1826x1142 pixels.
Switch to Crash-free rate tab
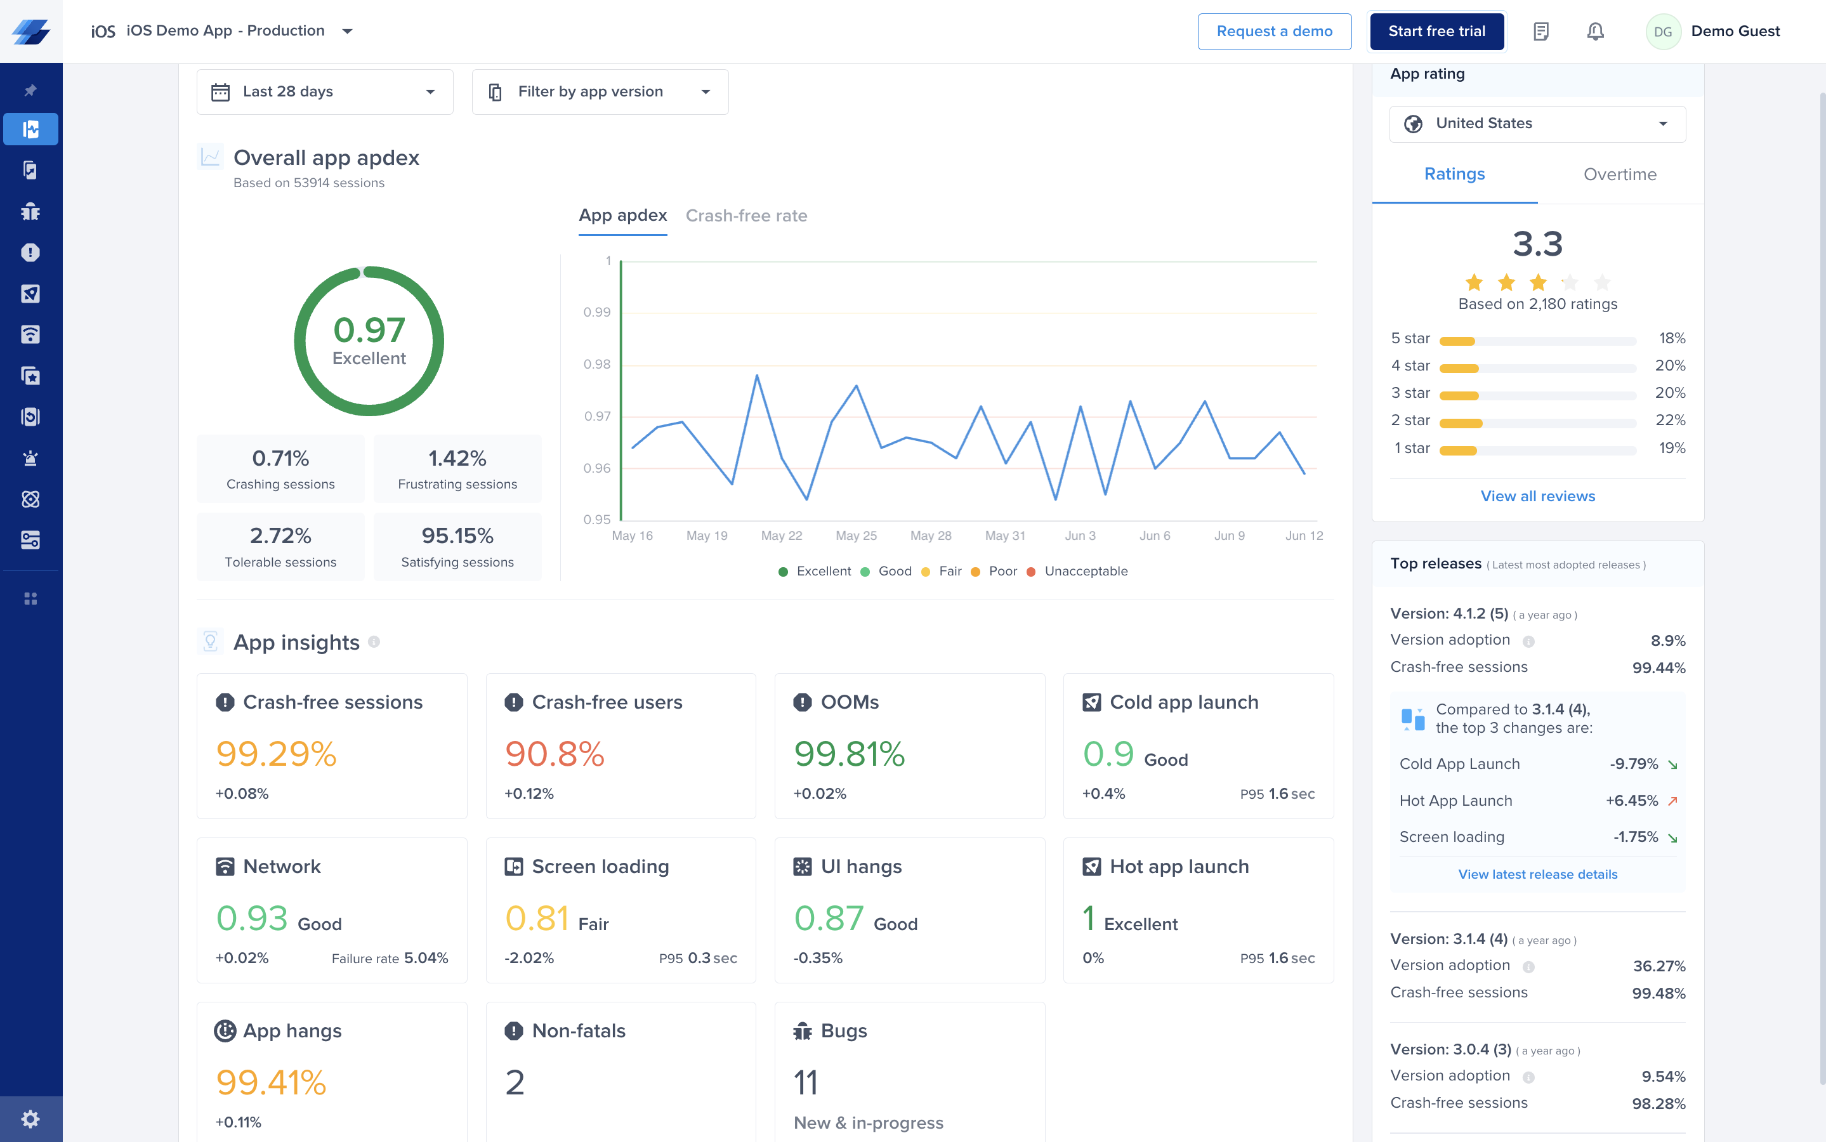tap(746, 216)
